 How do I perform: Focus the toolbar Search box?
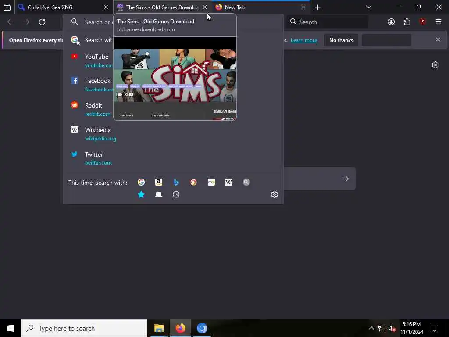pyautogui.click(x=328, y=22)
